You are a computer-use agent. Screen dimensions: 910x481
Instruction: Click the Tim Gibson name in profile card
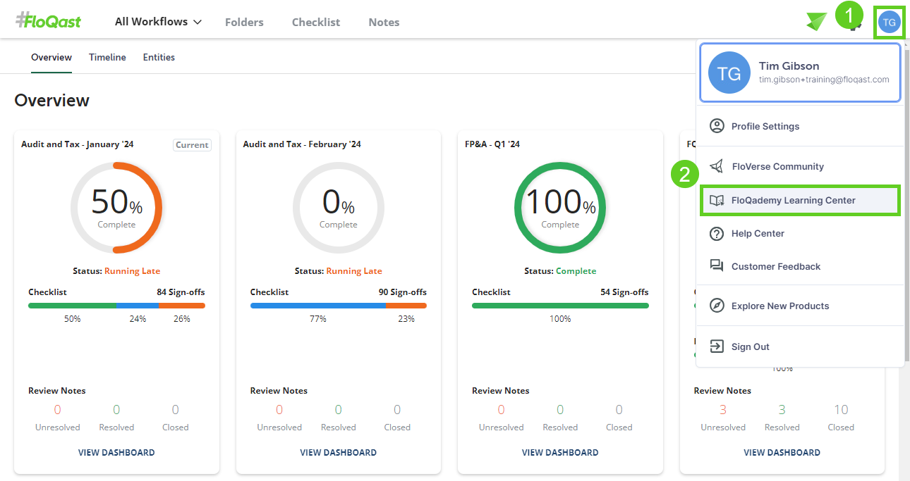click(789, 65)
